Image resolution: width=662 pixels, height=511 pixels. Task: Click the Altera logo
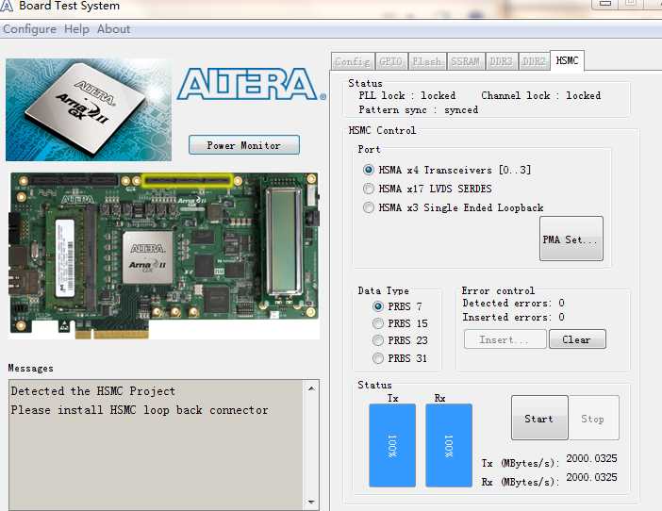[x=252, y=84]
